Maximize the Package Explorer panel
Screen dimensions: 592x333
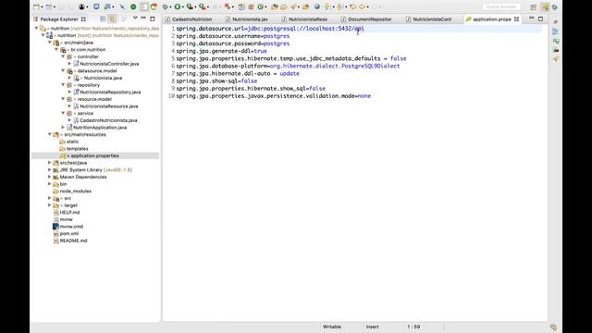pos(153,18)
